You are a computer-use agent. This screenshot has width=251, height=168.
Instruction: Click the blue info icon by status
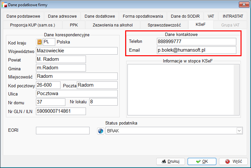(x=101, y=131)
